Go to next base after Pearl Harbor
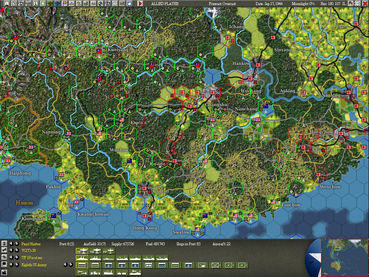The height and width of the screenshot is (277, 369). click(x=17, y=243)
